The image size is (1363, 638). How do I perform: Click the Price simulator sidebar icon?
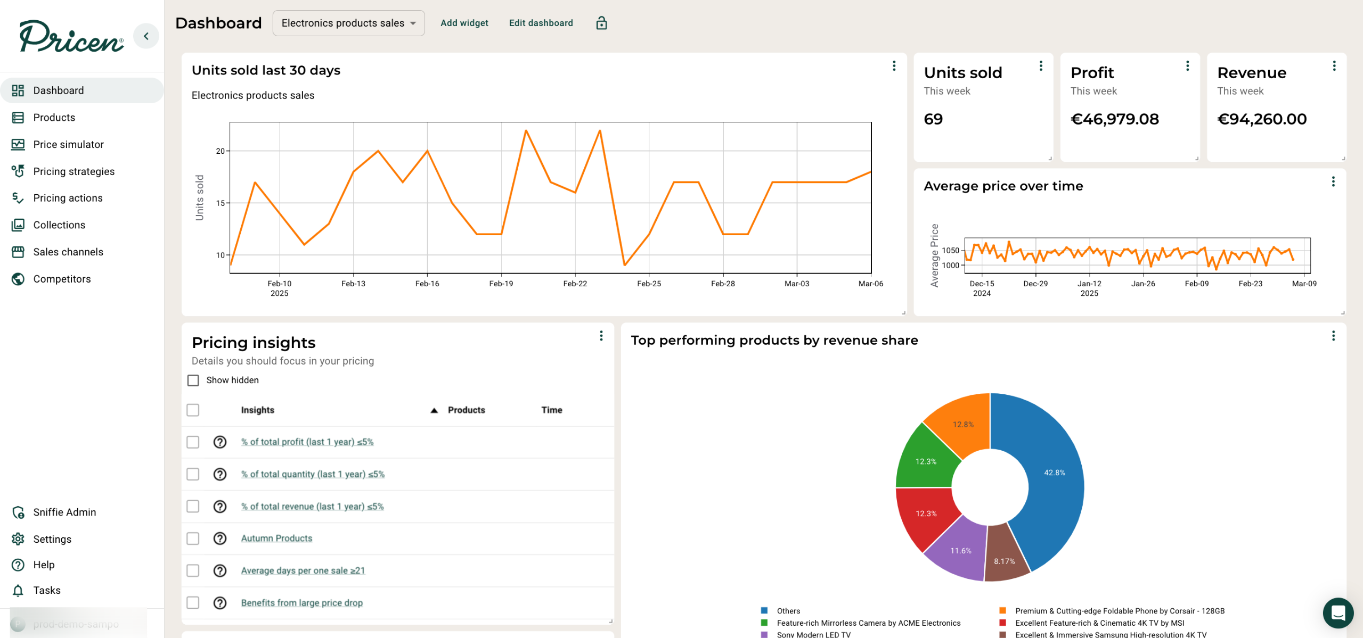click(18, 144)
